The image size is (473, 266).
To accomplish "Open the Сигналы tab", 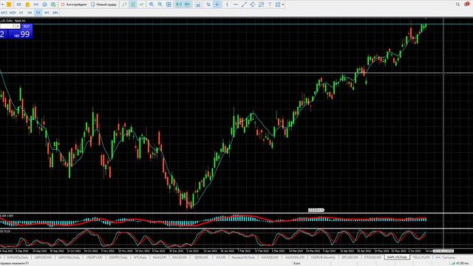I will (446, 257).
